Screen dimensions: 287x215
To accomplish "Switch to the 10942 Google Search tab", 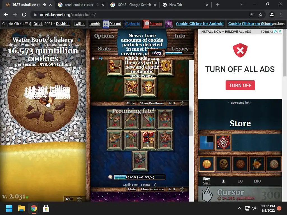I will pyautogui.click(x=134, y=5).
